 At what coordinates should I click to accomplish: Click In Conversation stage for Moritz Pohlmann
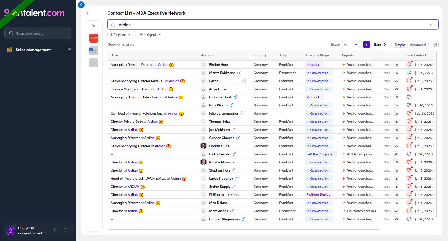click(319, 73)
